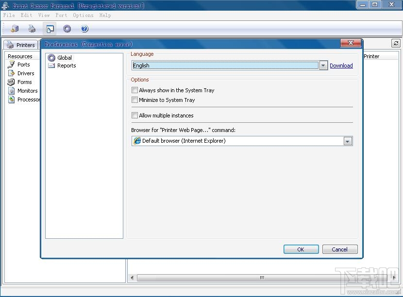403x297 pixels.
Task: Click the Drivers icon in Resources
Action: pos(11,73)
